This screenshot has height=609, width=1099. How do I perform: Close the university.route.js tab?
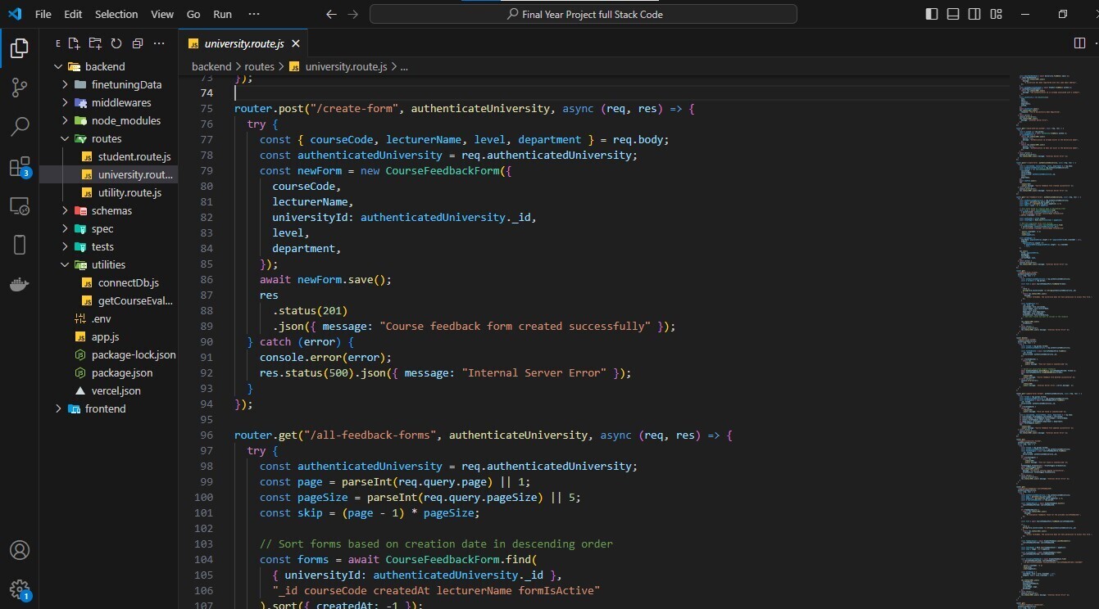[296, 43]
